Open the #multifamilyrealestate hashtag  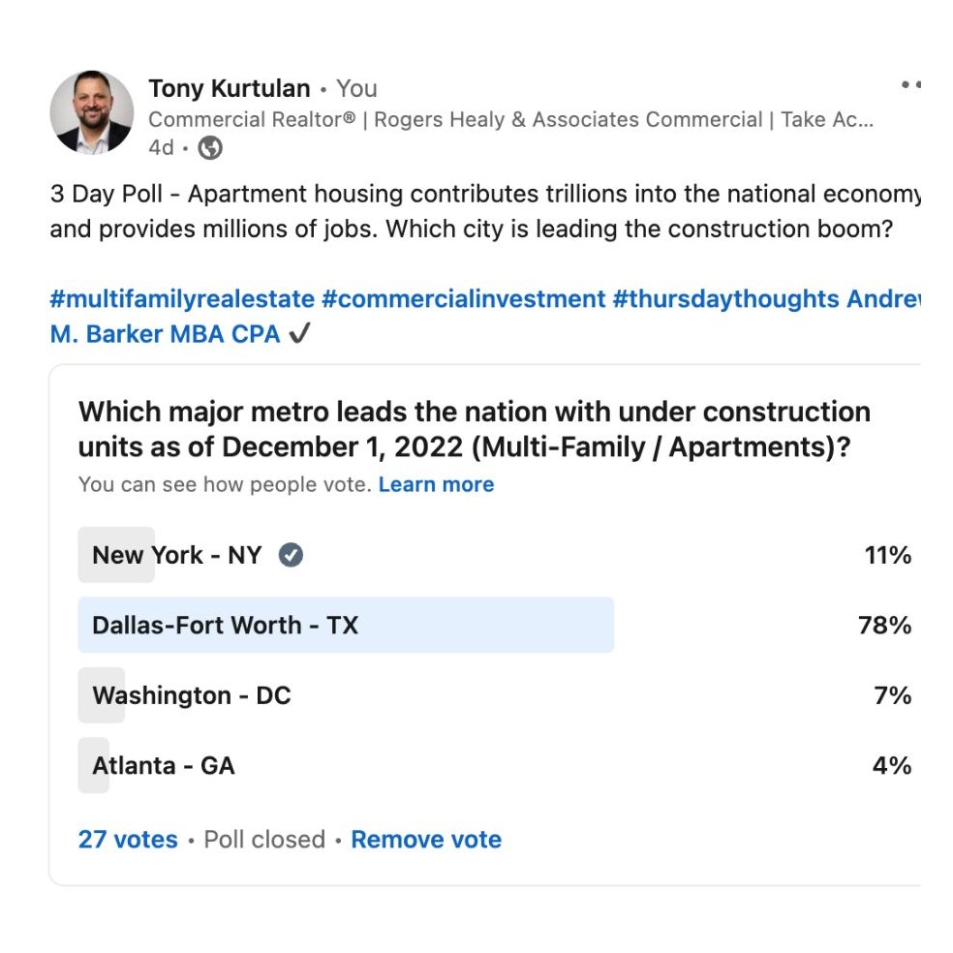(182, 298)
